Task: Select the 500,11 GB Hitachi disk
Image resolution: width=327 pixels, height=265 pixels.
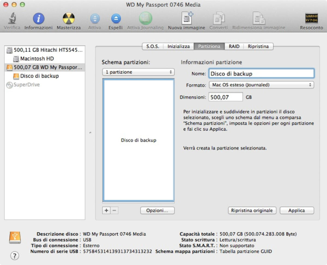Action: (45, 50)
